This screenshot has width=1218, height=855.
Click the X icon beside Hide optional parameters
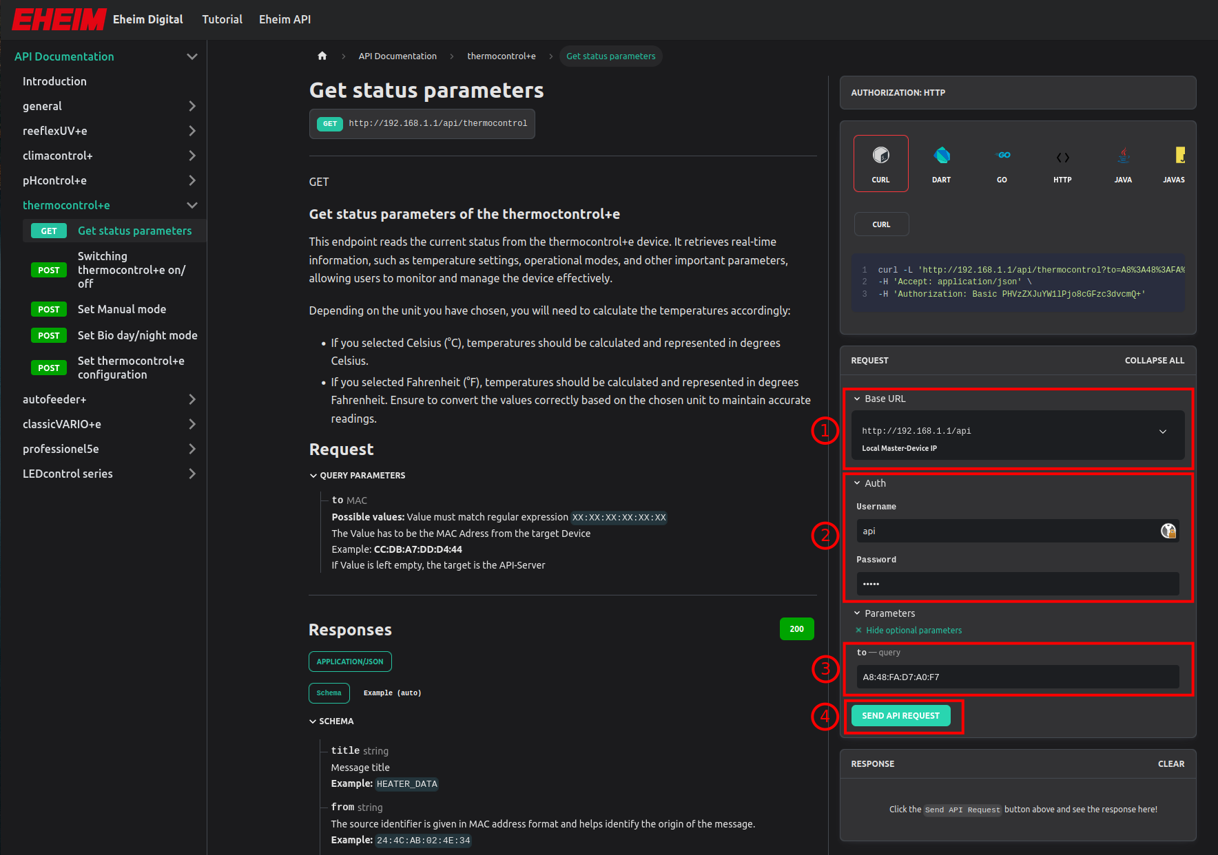pos(858,630)
